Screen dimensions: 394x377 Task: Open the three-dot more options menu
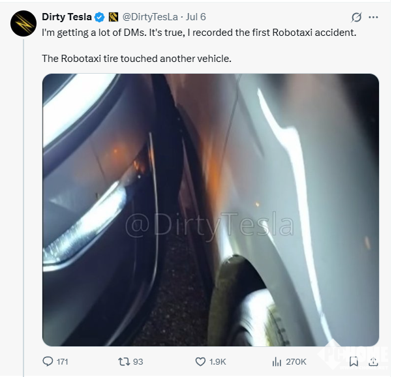[373, 17]
